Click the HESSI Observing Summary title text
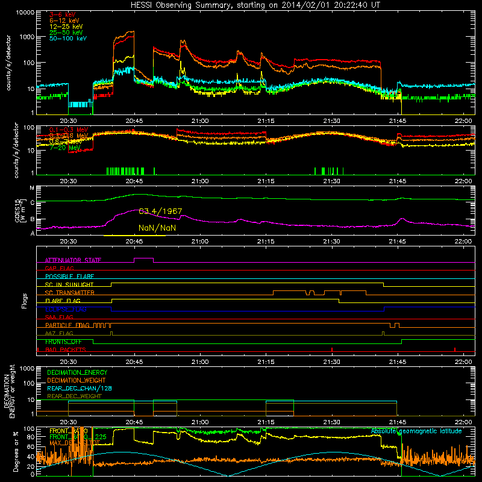The height and width of the screenshot is (482, 482). tap(255, 5)
